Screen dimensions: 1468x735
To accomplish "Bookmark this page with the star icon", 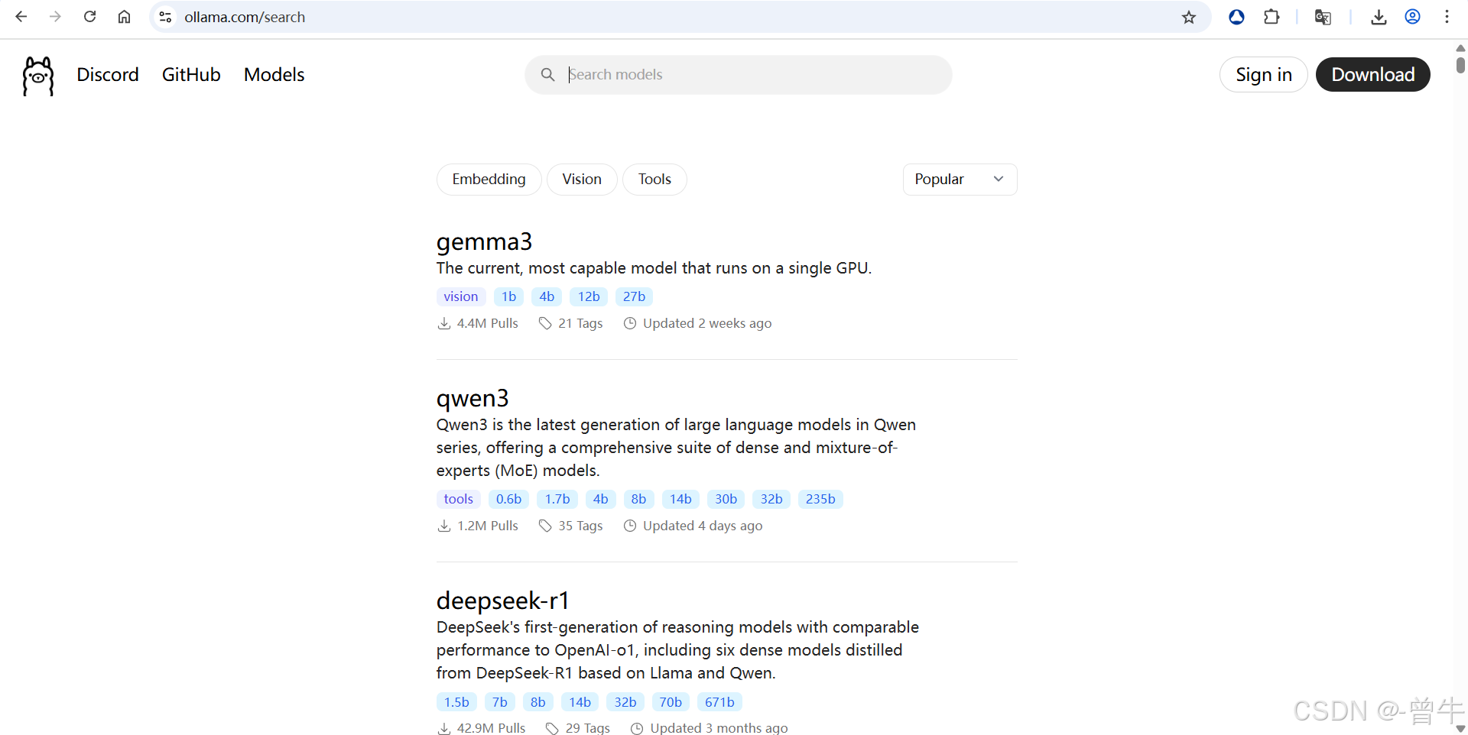I will click(x=1189, y=17).
